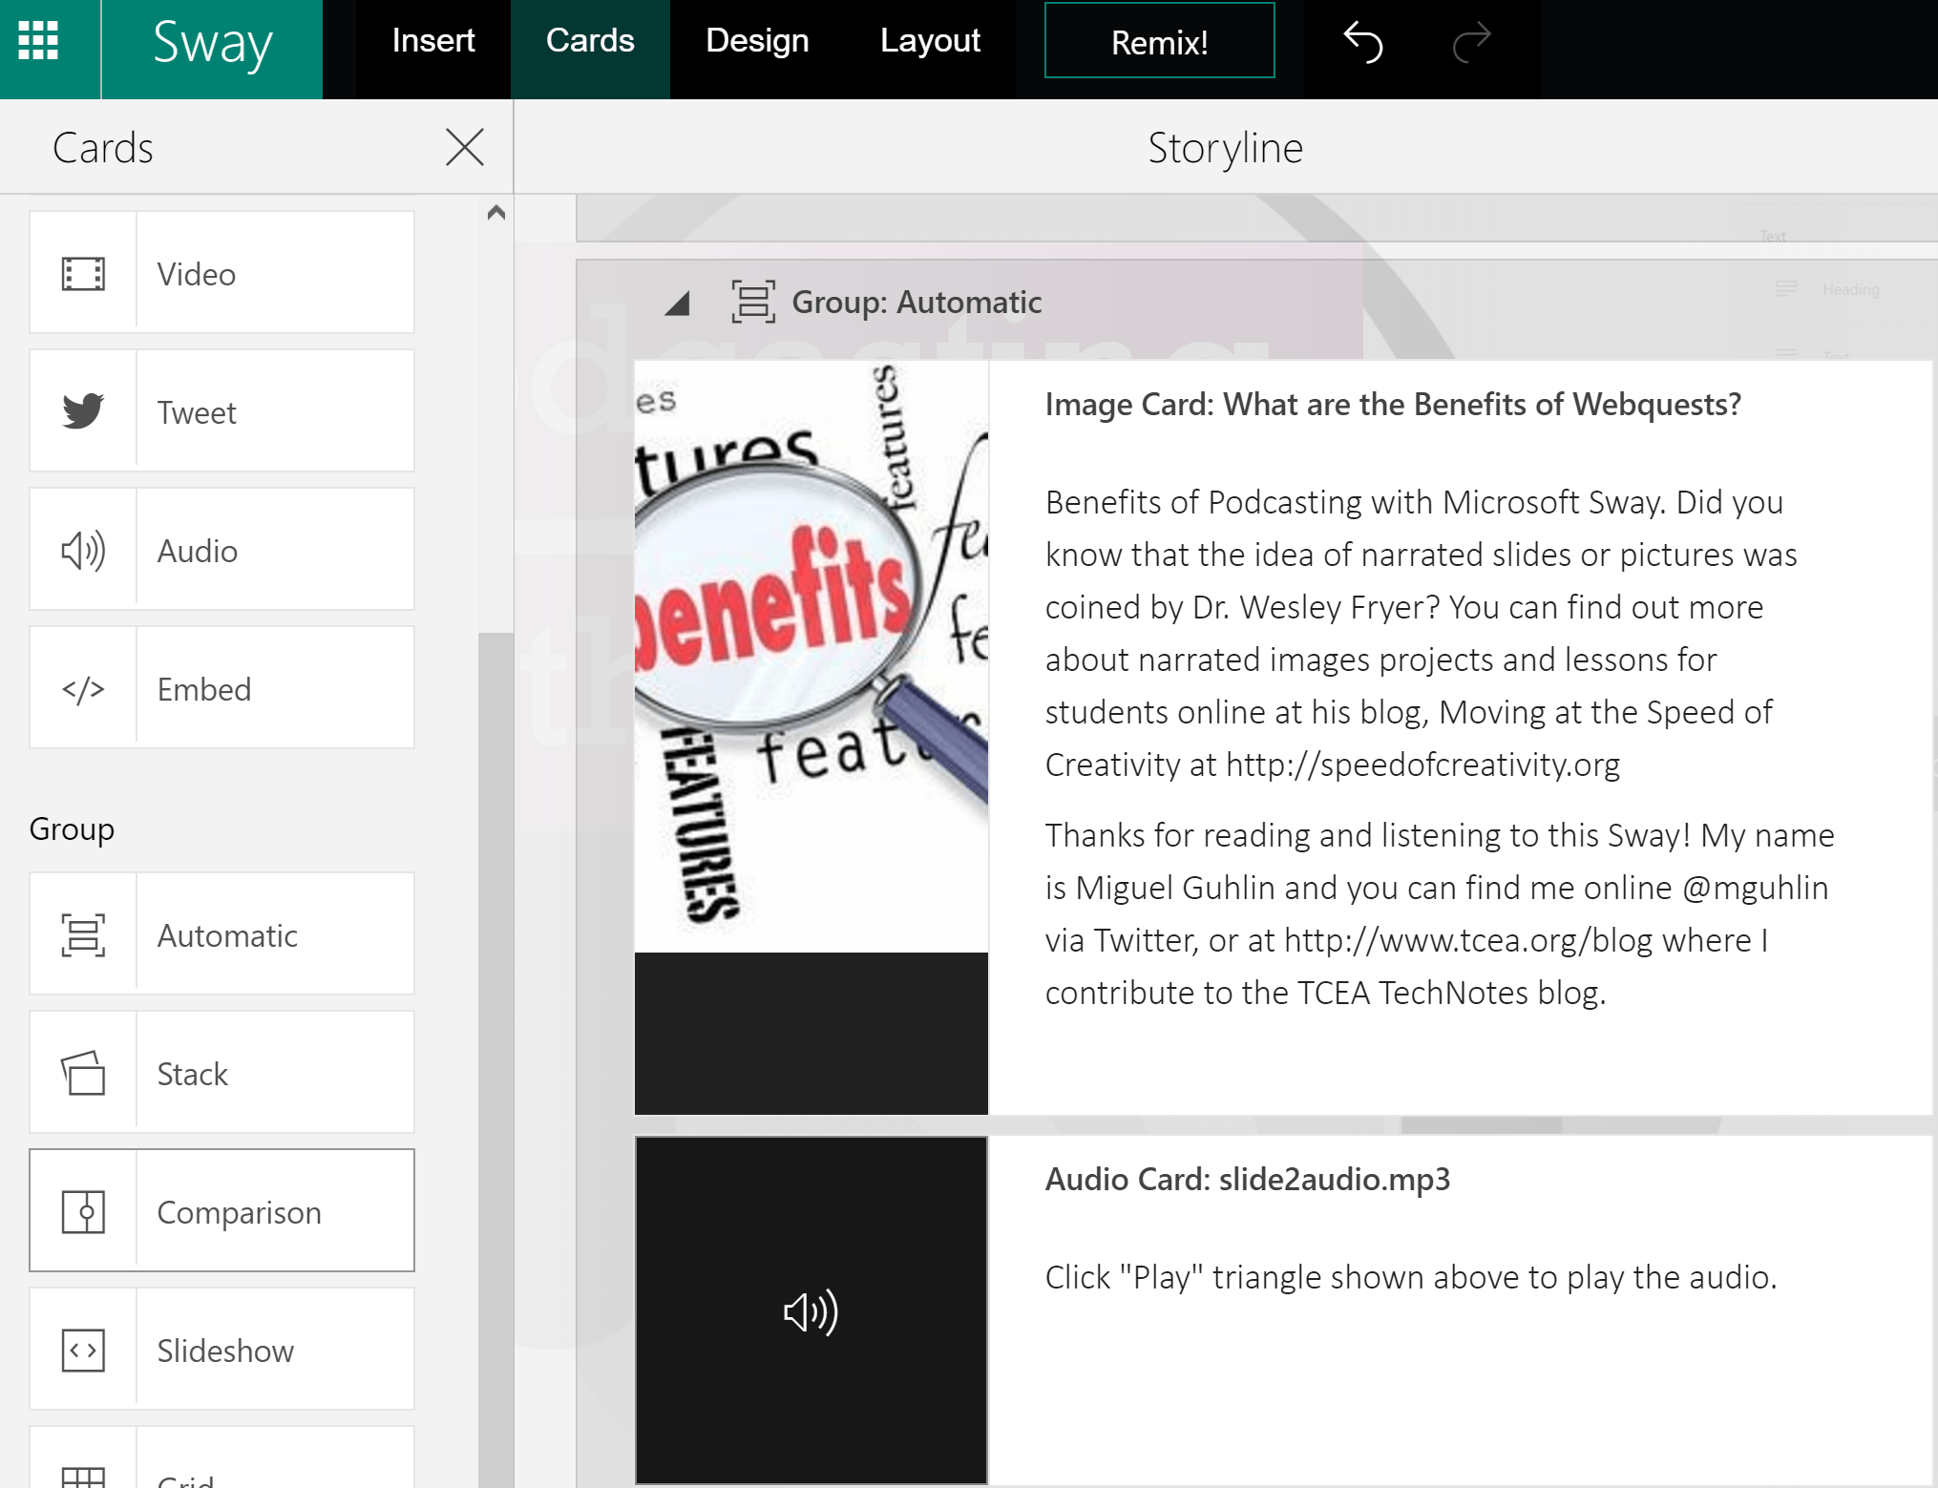
Task: Open the app launcher waffle icon
Action: (x=38, y=41)
